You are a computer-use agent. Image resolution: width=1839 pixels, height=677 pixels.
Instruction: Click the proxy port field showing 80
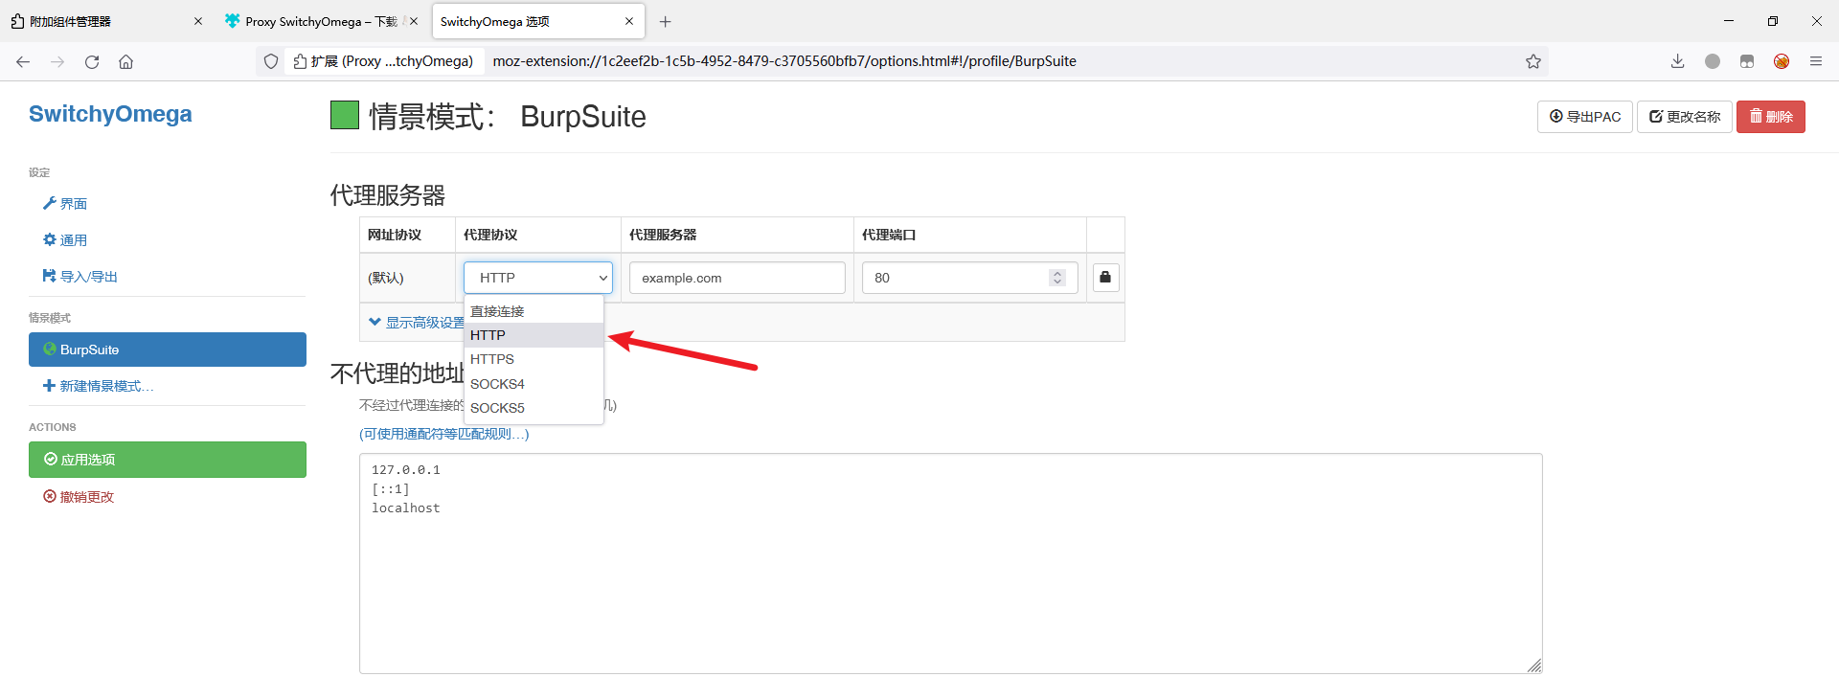click(969, 278)
